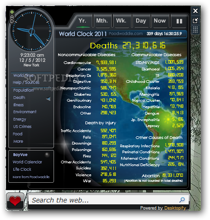Open More from Poodwaddle link
The width and height of the screenshot is (210, 220).
(x=31, y=177)
